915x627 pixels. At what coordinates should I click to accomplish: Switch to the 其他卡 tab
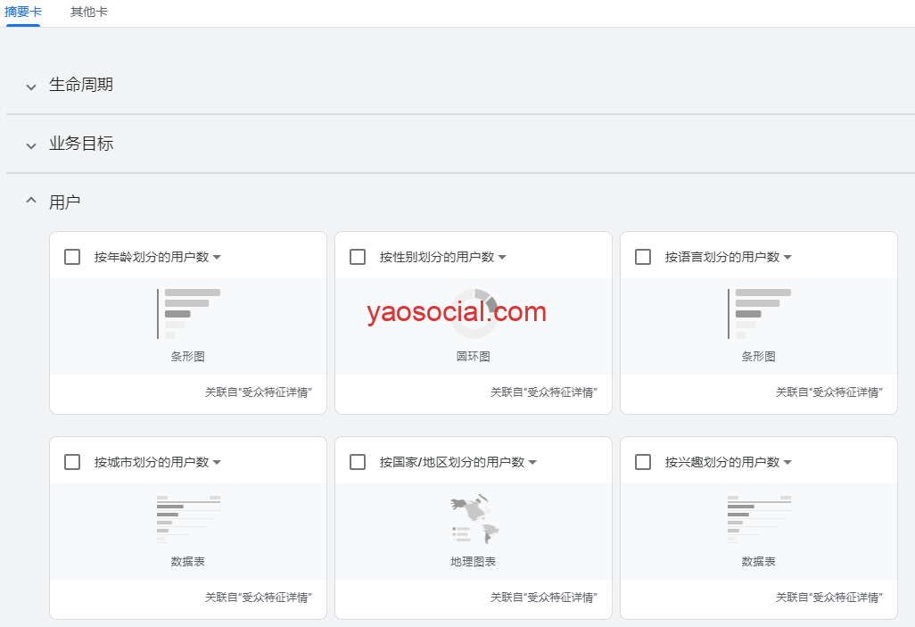(x=89, y=12)
